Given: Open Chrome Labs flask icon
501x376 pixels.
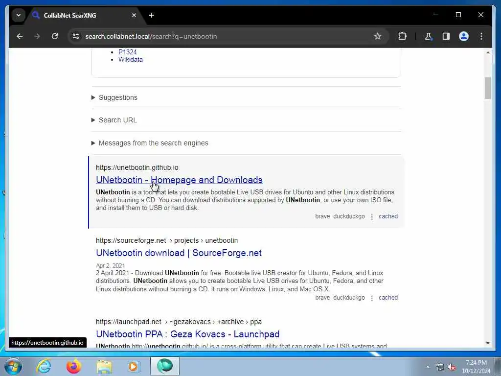Looking at the screenshot, I should (428, 36).
